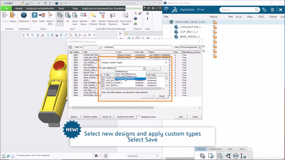Select BASE_SWIVEL_1 in MySession tree
The width and height of the screenshot is (285, 160).
(190, 37)
